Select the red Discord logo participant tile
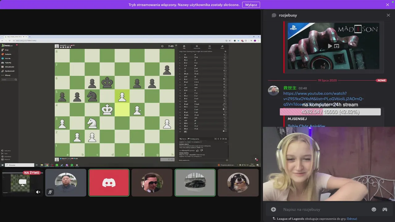The image size is (395, 222). [109, 183]
